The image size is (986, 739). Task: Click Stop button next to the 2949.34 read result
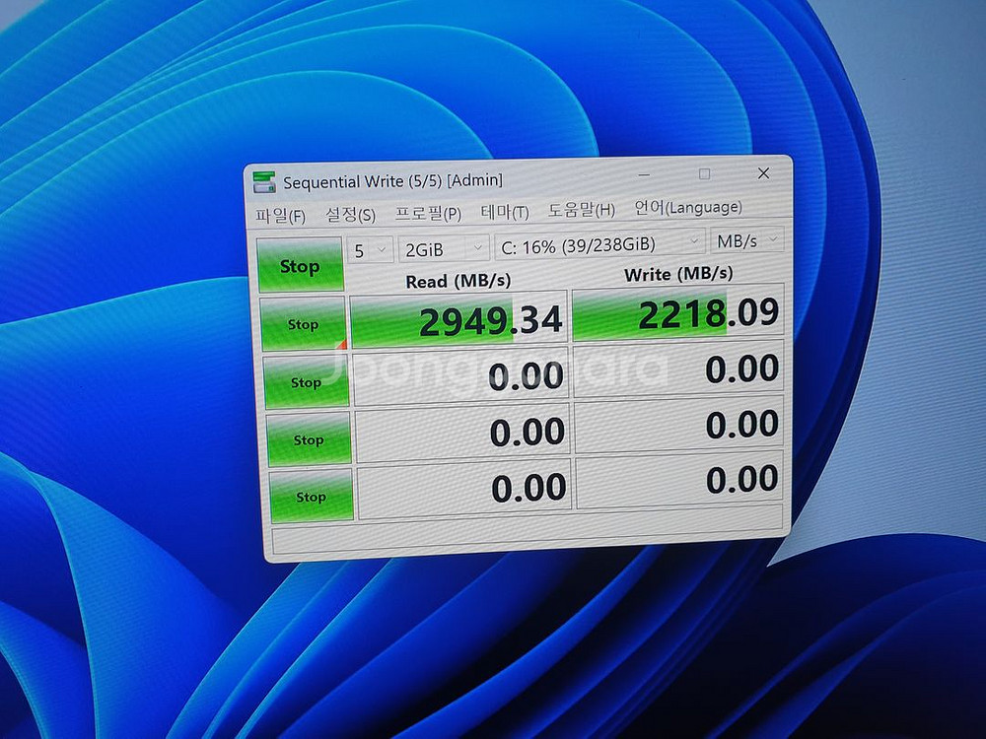click(x=303, y=324)
